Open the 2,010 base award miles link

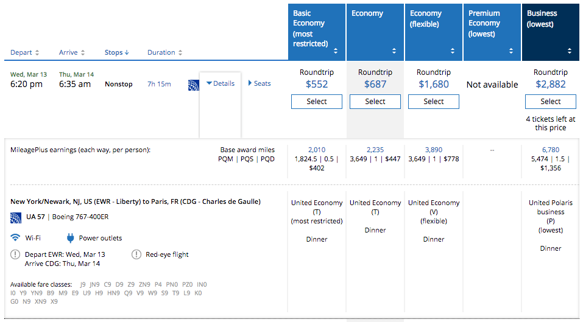[317, 150]
